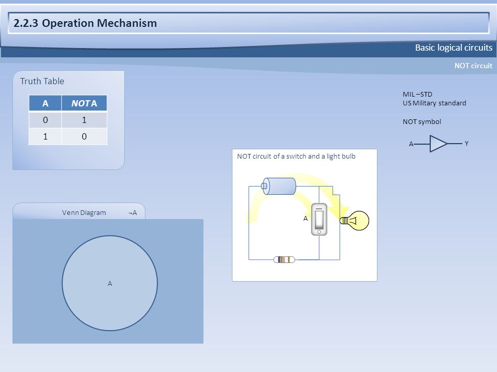Click the 'Truth Table' label
497x372 pixels.
tap(42, 81)
